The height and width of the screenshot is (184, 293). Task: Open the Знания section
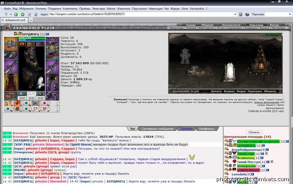click(x=190, y=25)
